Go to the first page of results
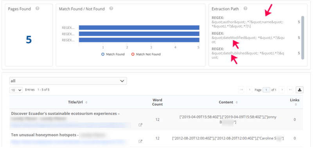The height and width of the screenshot is (150, 313). coord(241,90)
